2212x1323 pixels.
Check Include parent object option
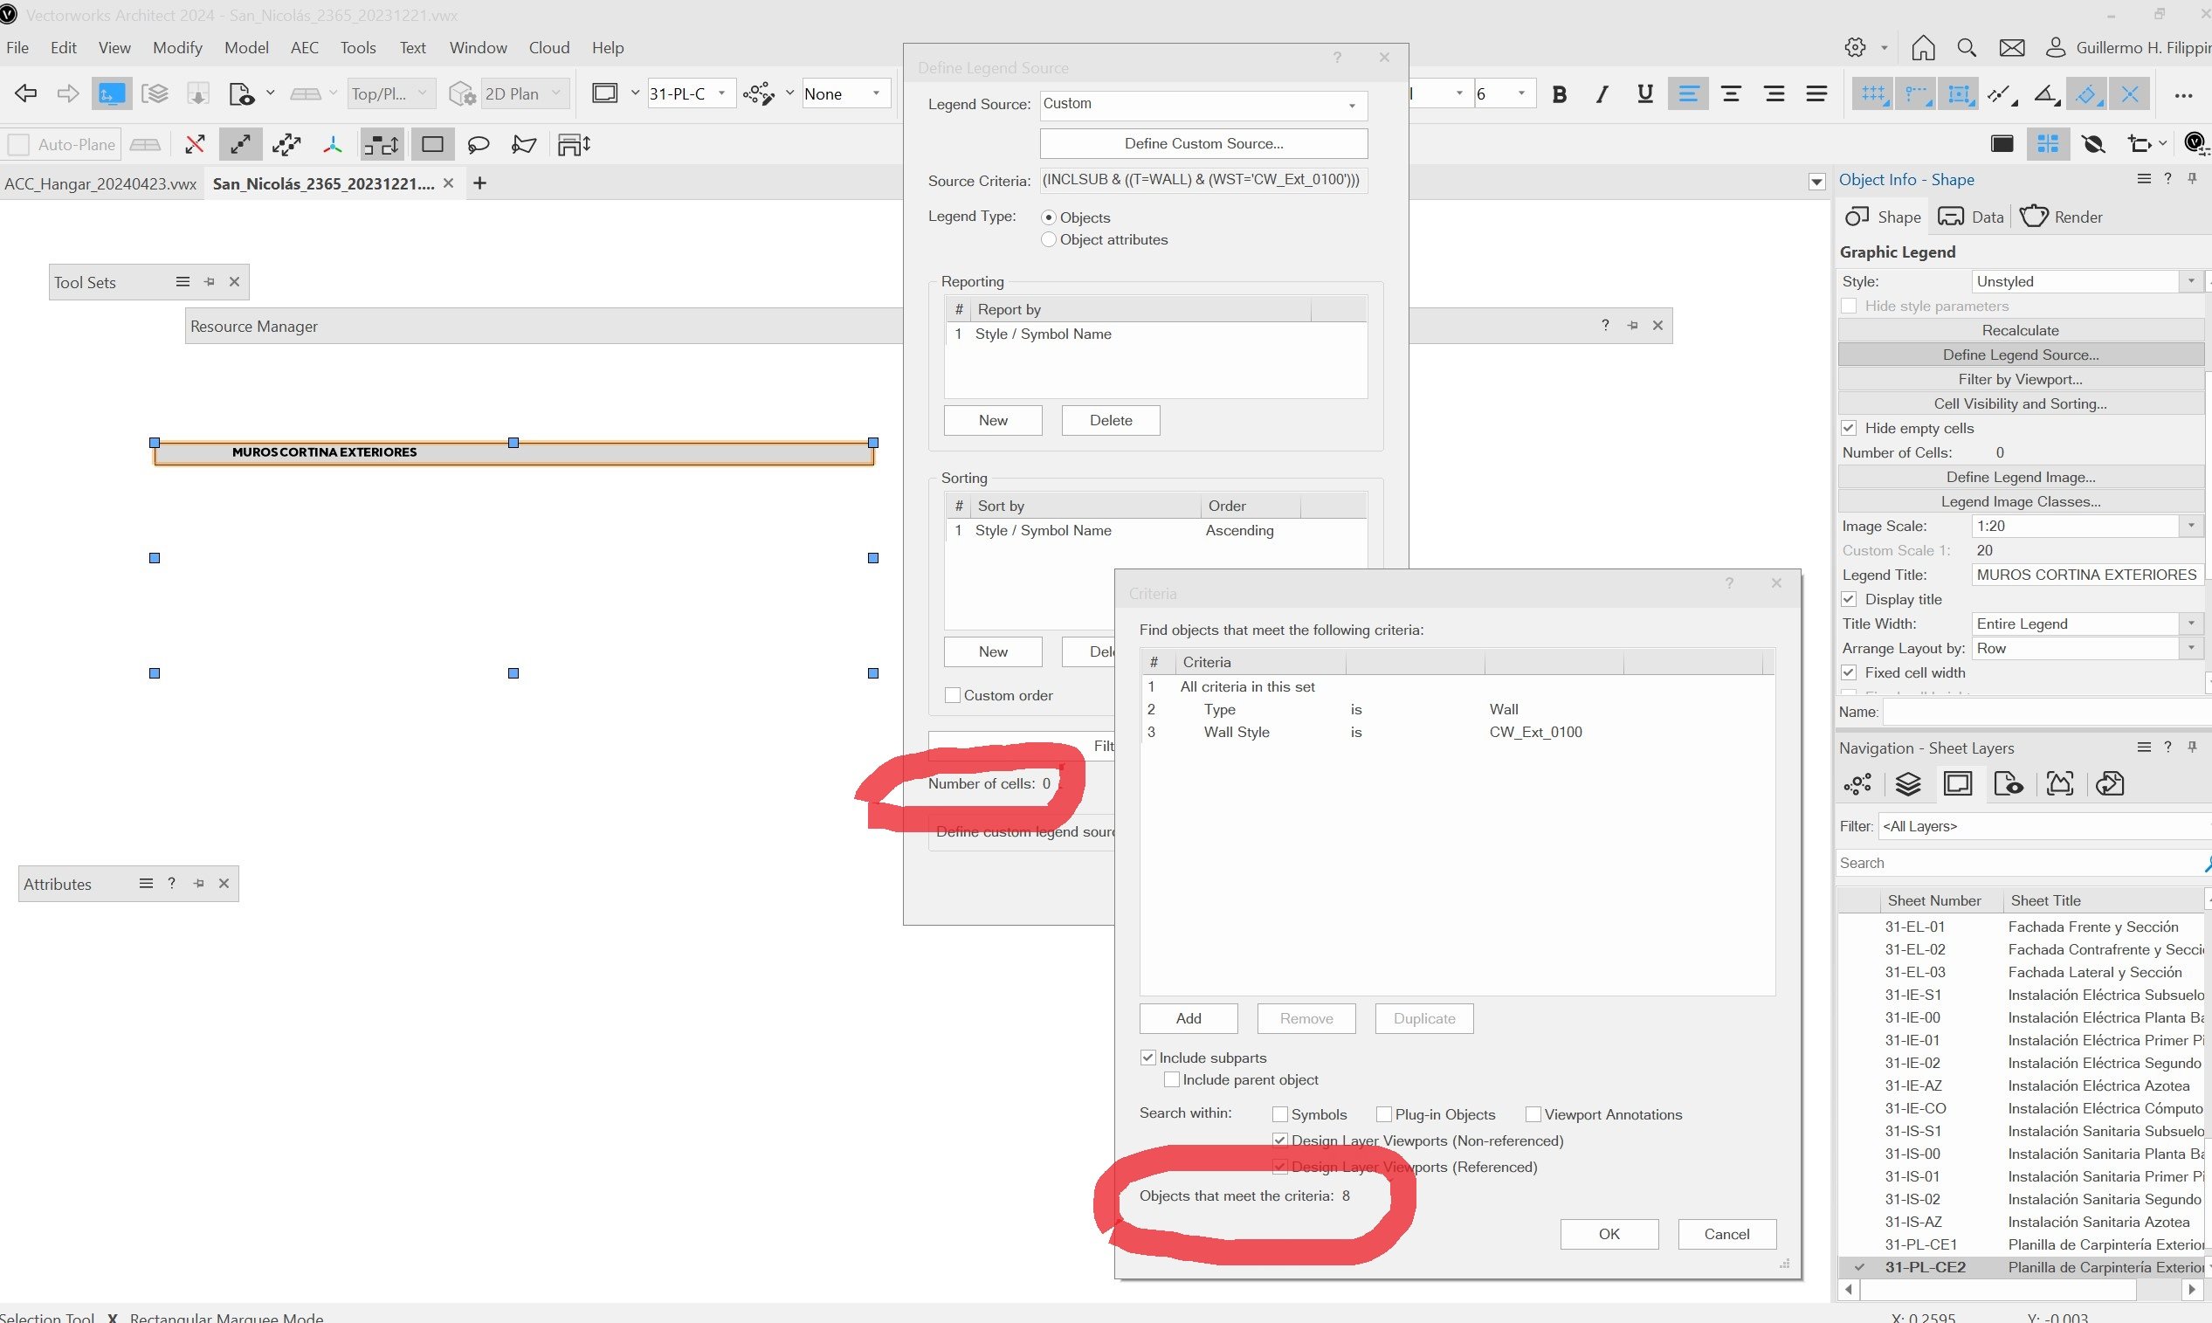tap(1172, 1079)
